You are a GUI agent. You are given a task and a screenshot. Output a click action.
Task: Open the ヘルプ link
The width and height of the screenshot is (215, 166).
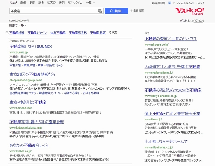click(200, 3)
